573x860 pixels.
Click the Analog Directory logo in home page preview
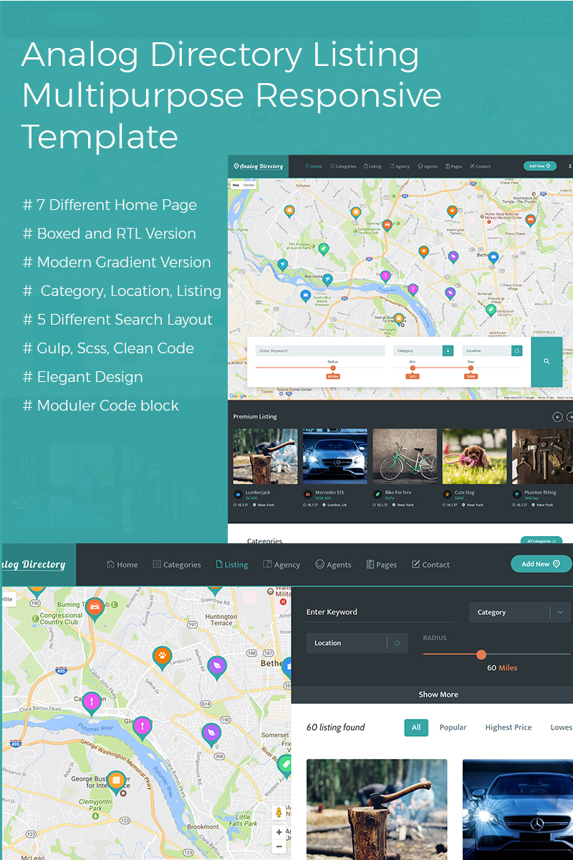click(259, 166)
